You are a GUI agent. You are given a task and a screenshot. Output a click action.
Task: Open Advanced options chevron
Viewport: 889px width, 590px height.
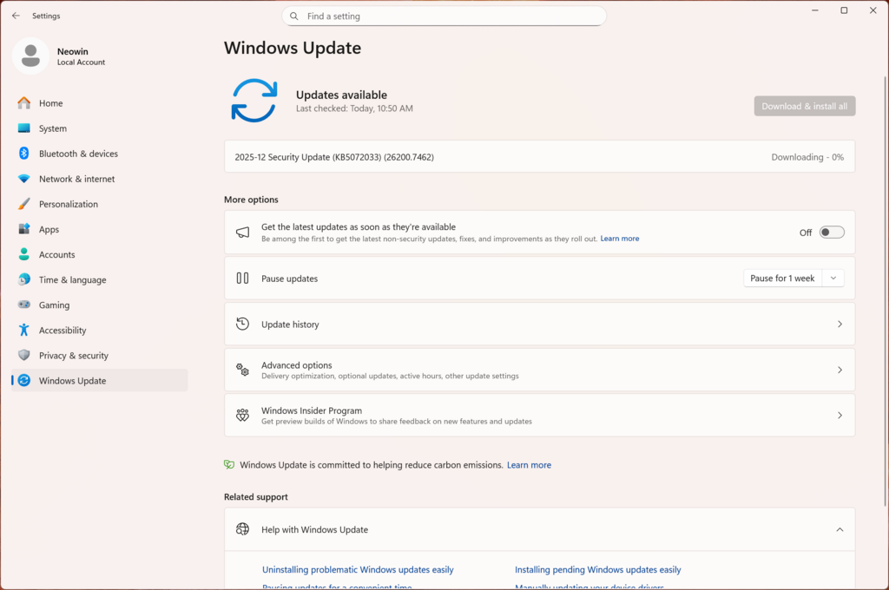pyautogui.click(x=840, y=370)
